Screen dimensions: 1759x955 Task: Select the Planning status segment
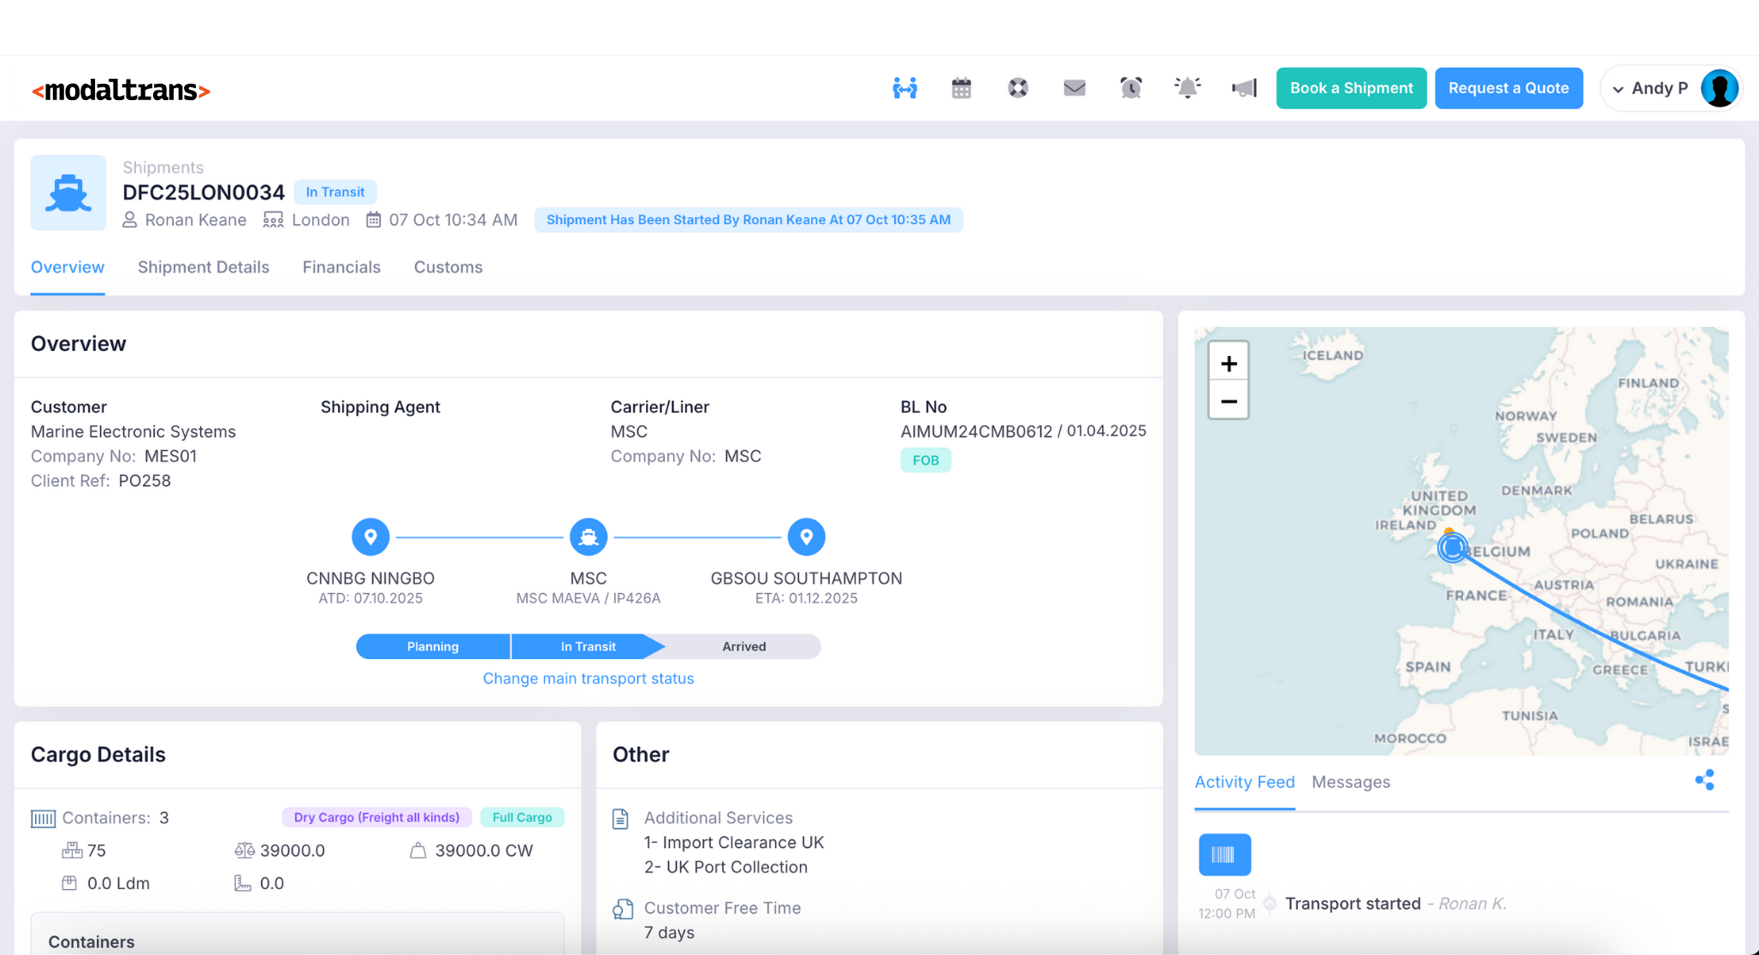click(432, 646)
